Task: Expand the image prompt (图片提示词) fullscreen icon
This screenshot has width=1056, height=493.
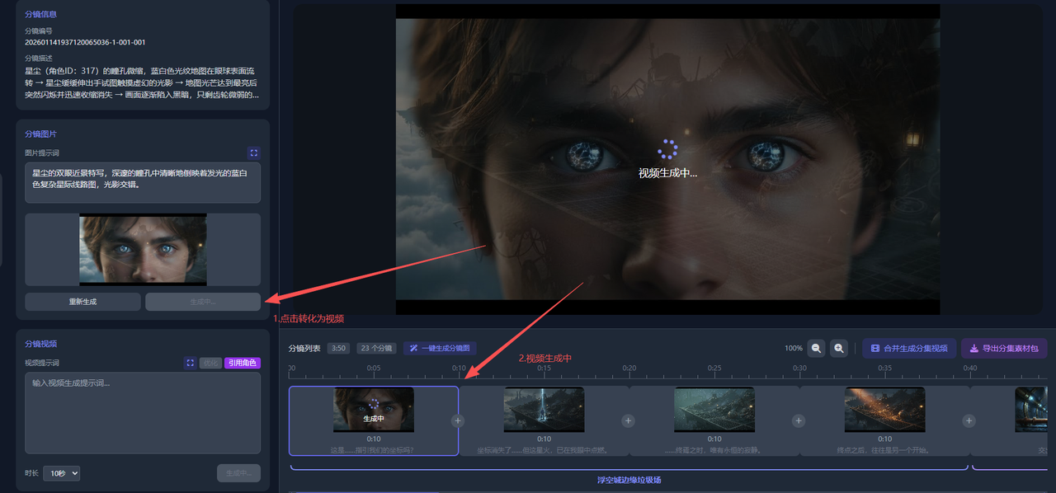Action: [254, 153]
